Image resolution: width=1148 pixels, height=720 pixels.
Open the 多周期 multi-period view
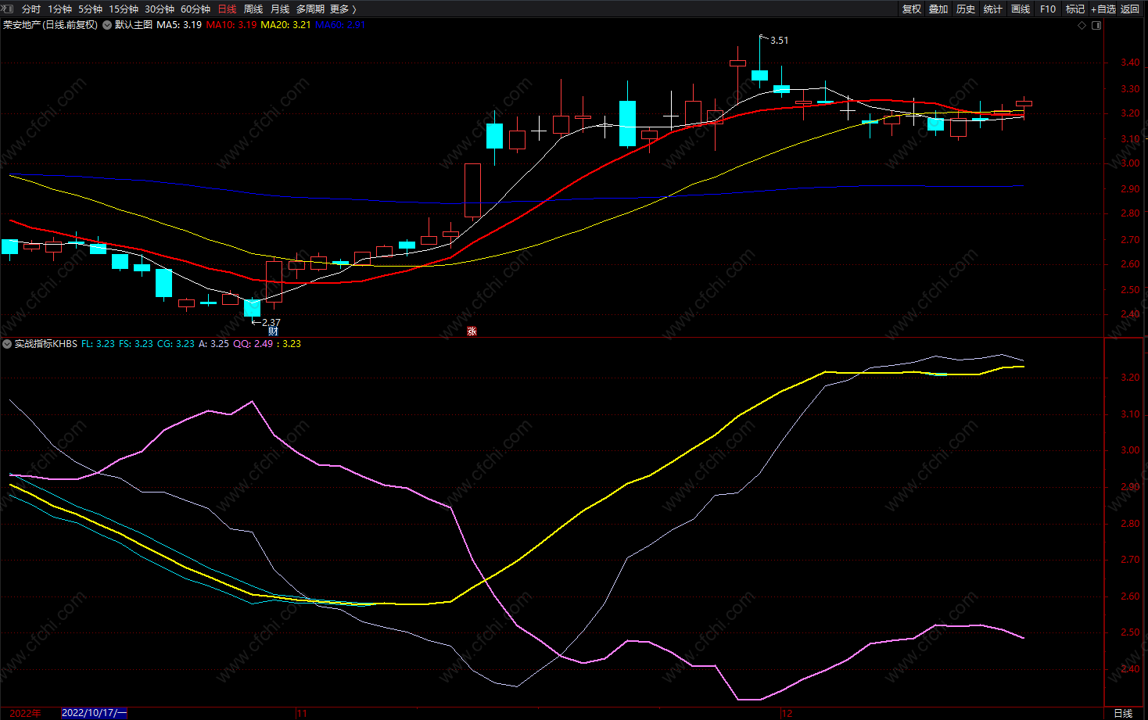tap(310, 9)
